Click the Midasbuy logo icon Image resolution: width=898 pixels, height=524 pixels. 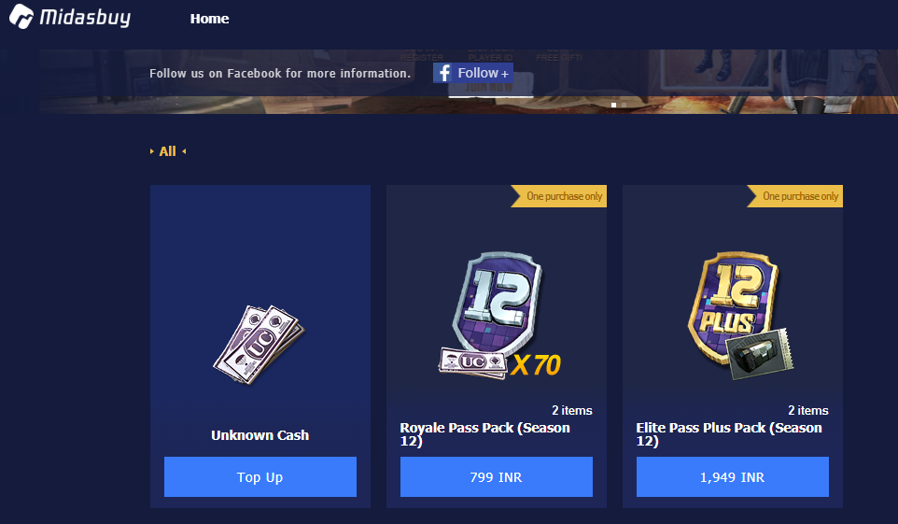click(x=21, y=16)
